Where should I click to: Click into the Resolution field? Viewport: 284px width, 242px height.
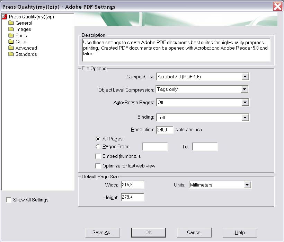pos(165,130)
